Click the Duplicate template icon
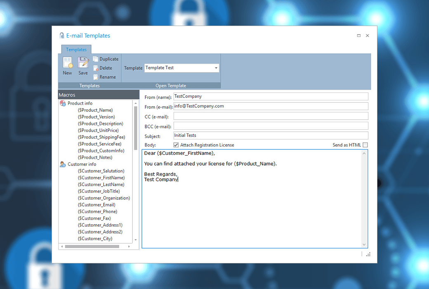Viewport: 429px width, 289px height. point(96,59)
